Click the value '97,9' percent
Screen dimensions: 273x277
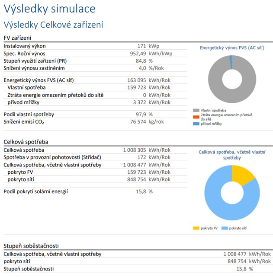coord(141,115)
